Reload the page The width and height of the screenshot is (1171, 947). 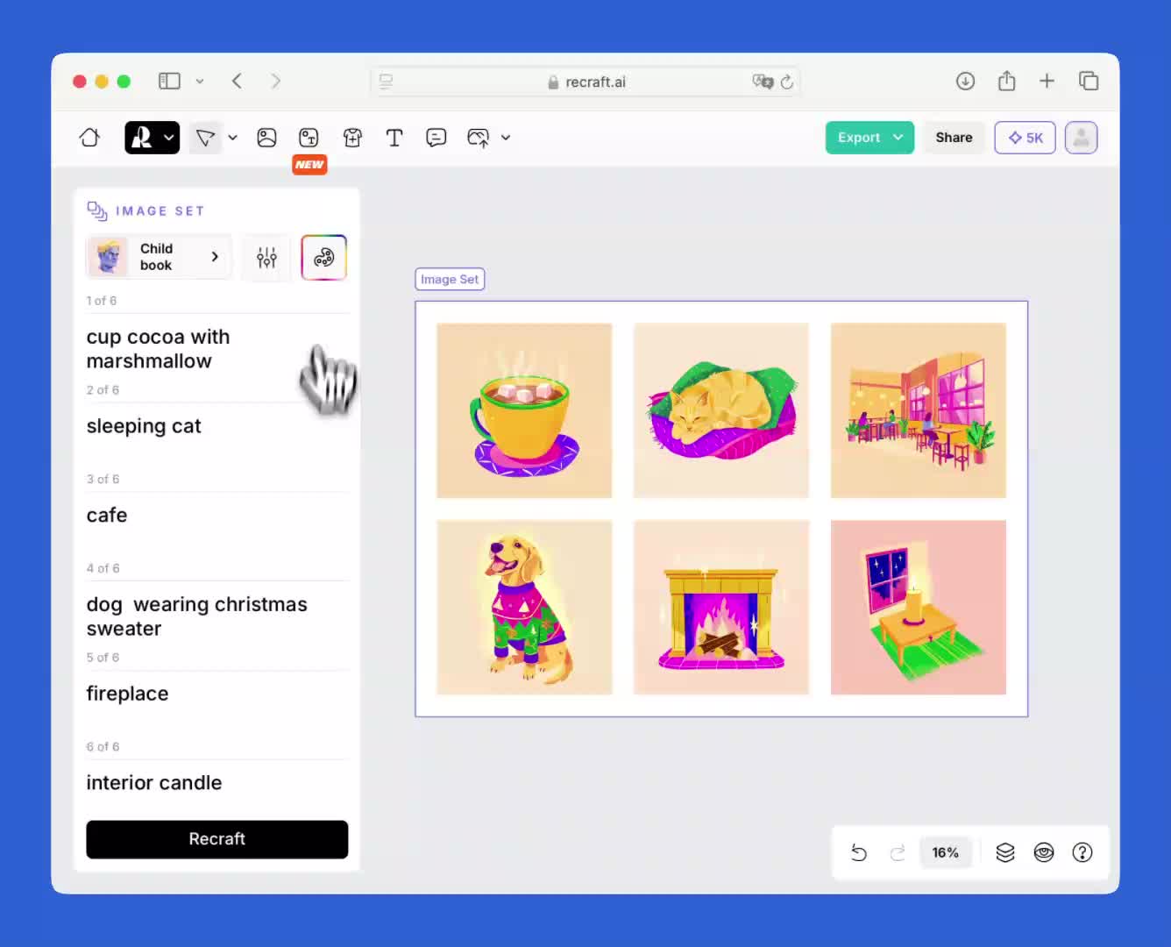(x=787, y=82)
